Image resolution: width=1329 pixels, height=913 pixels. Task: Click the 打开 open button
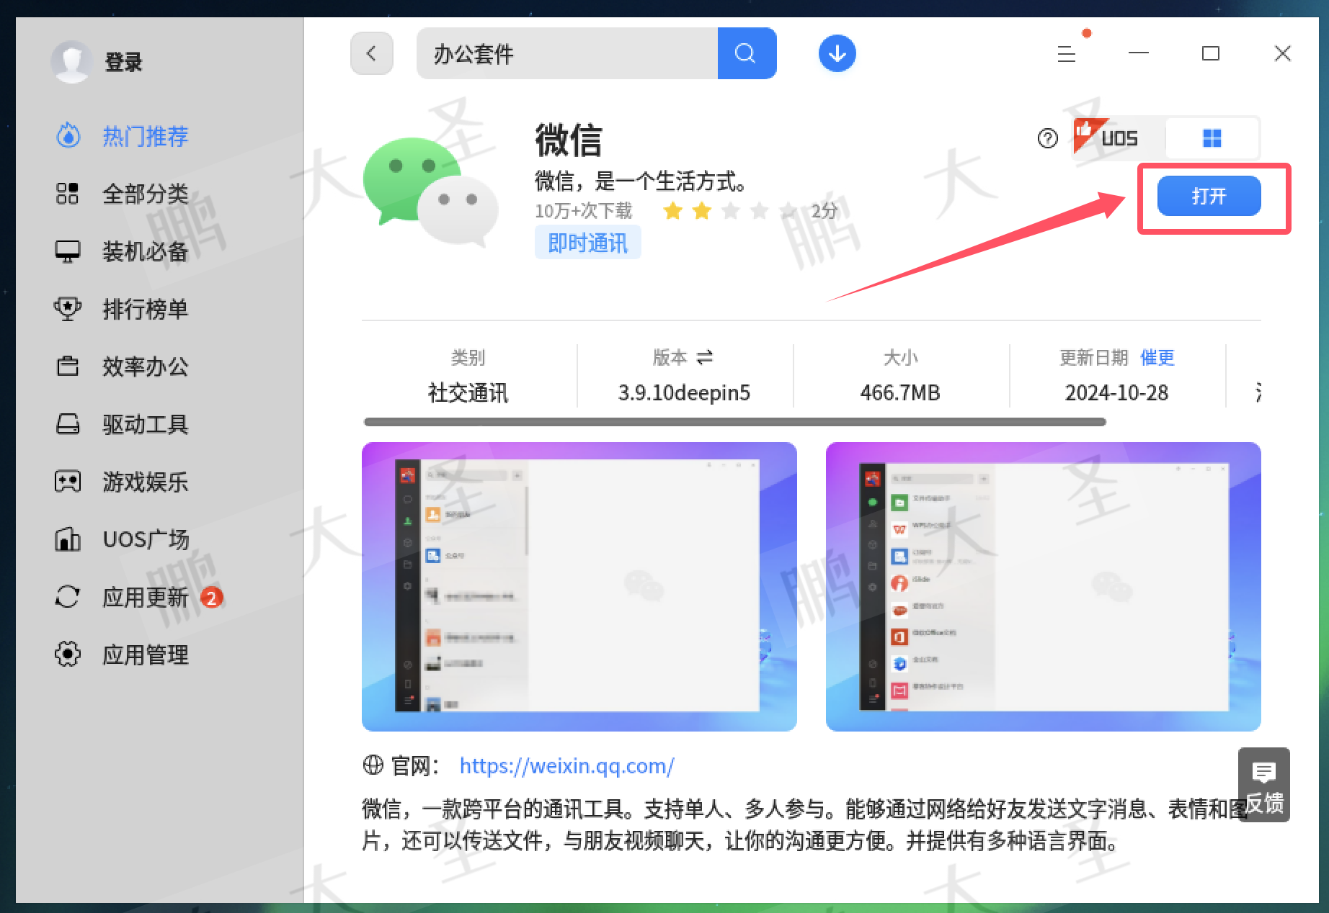[1209, 196]
